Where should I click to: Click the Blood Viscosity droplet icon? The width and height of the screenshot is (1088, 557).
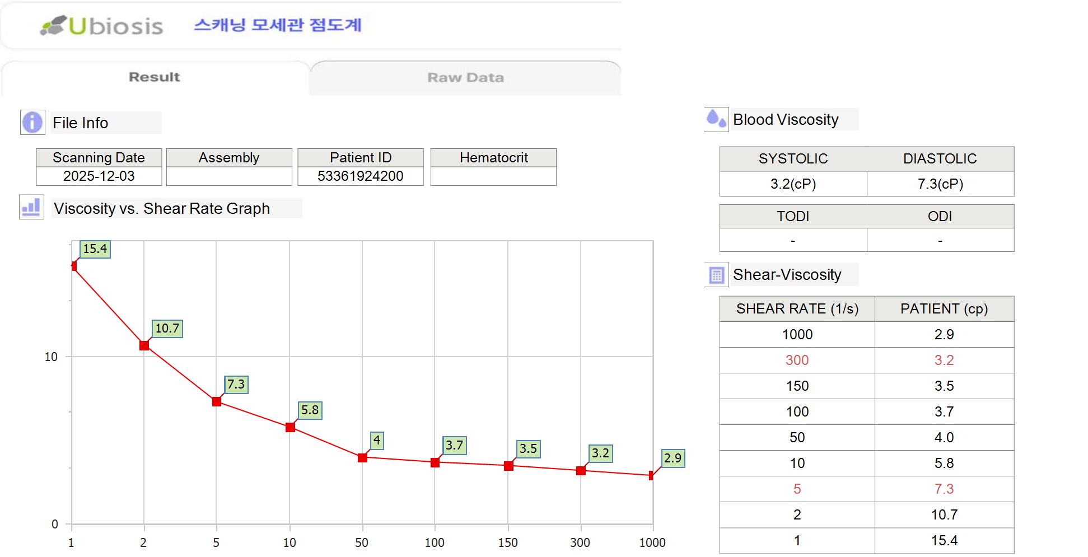click(716, 119)
